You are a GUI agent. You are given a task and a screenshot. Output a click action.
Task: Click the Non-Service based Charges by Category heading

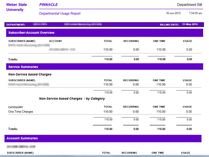pyautogui.click(x=72, y=99)
